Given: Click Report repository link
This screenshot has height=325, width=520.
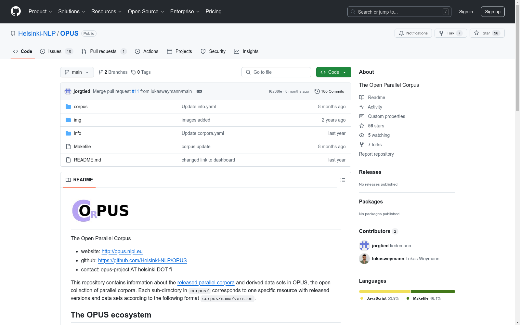Looking at the screenshot, I should pyautogui.click(x=376, y=154).
